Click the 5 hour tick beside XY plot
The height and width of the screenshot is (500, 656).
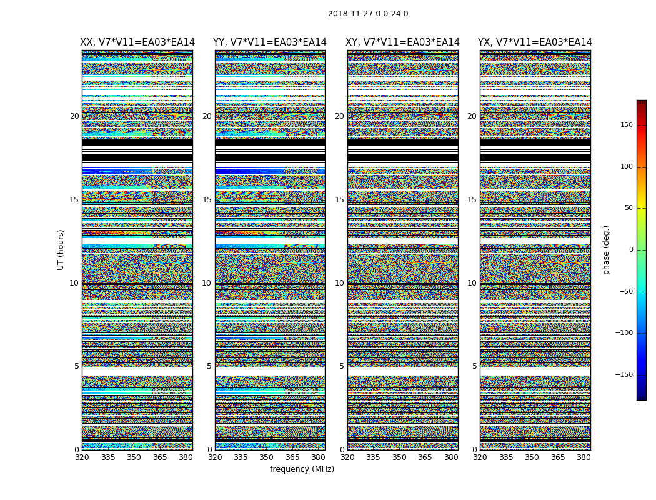click(x=341, y=366)
